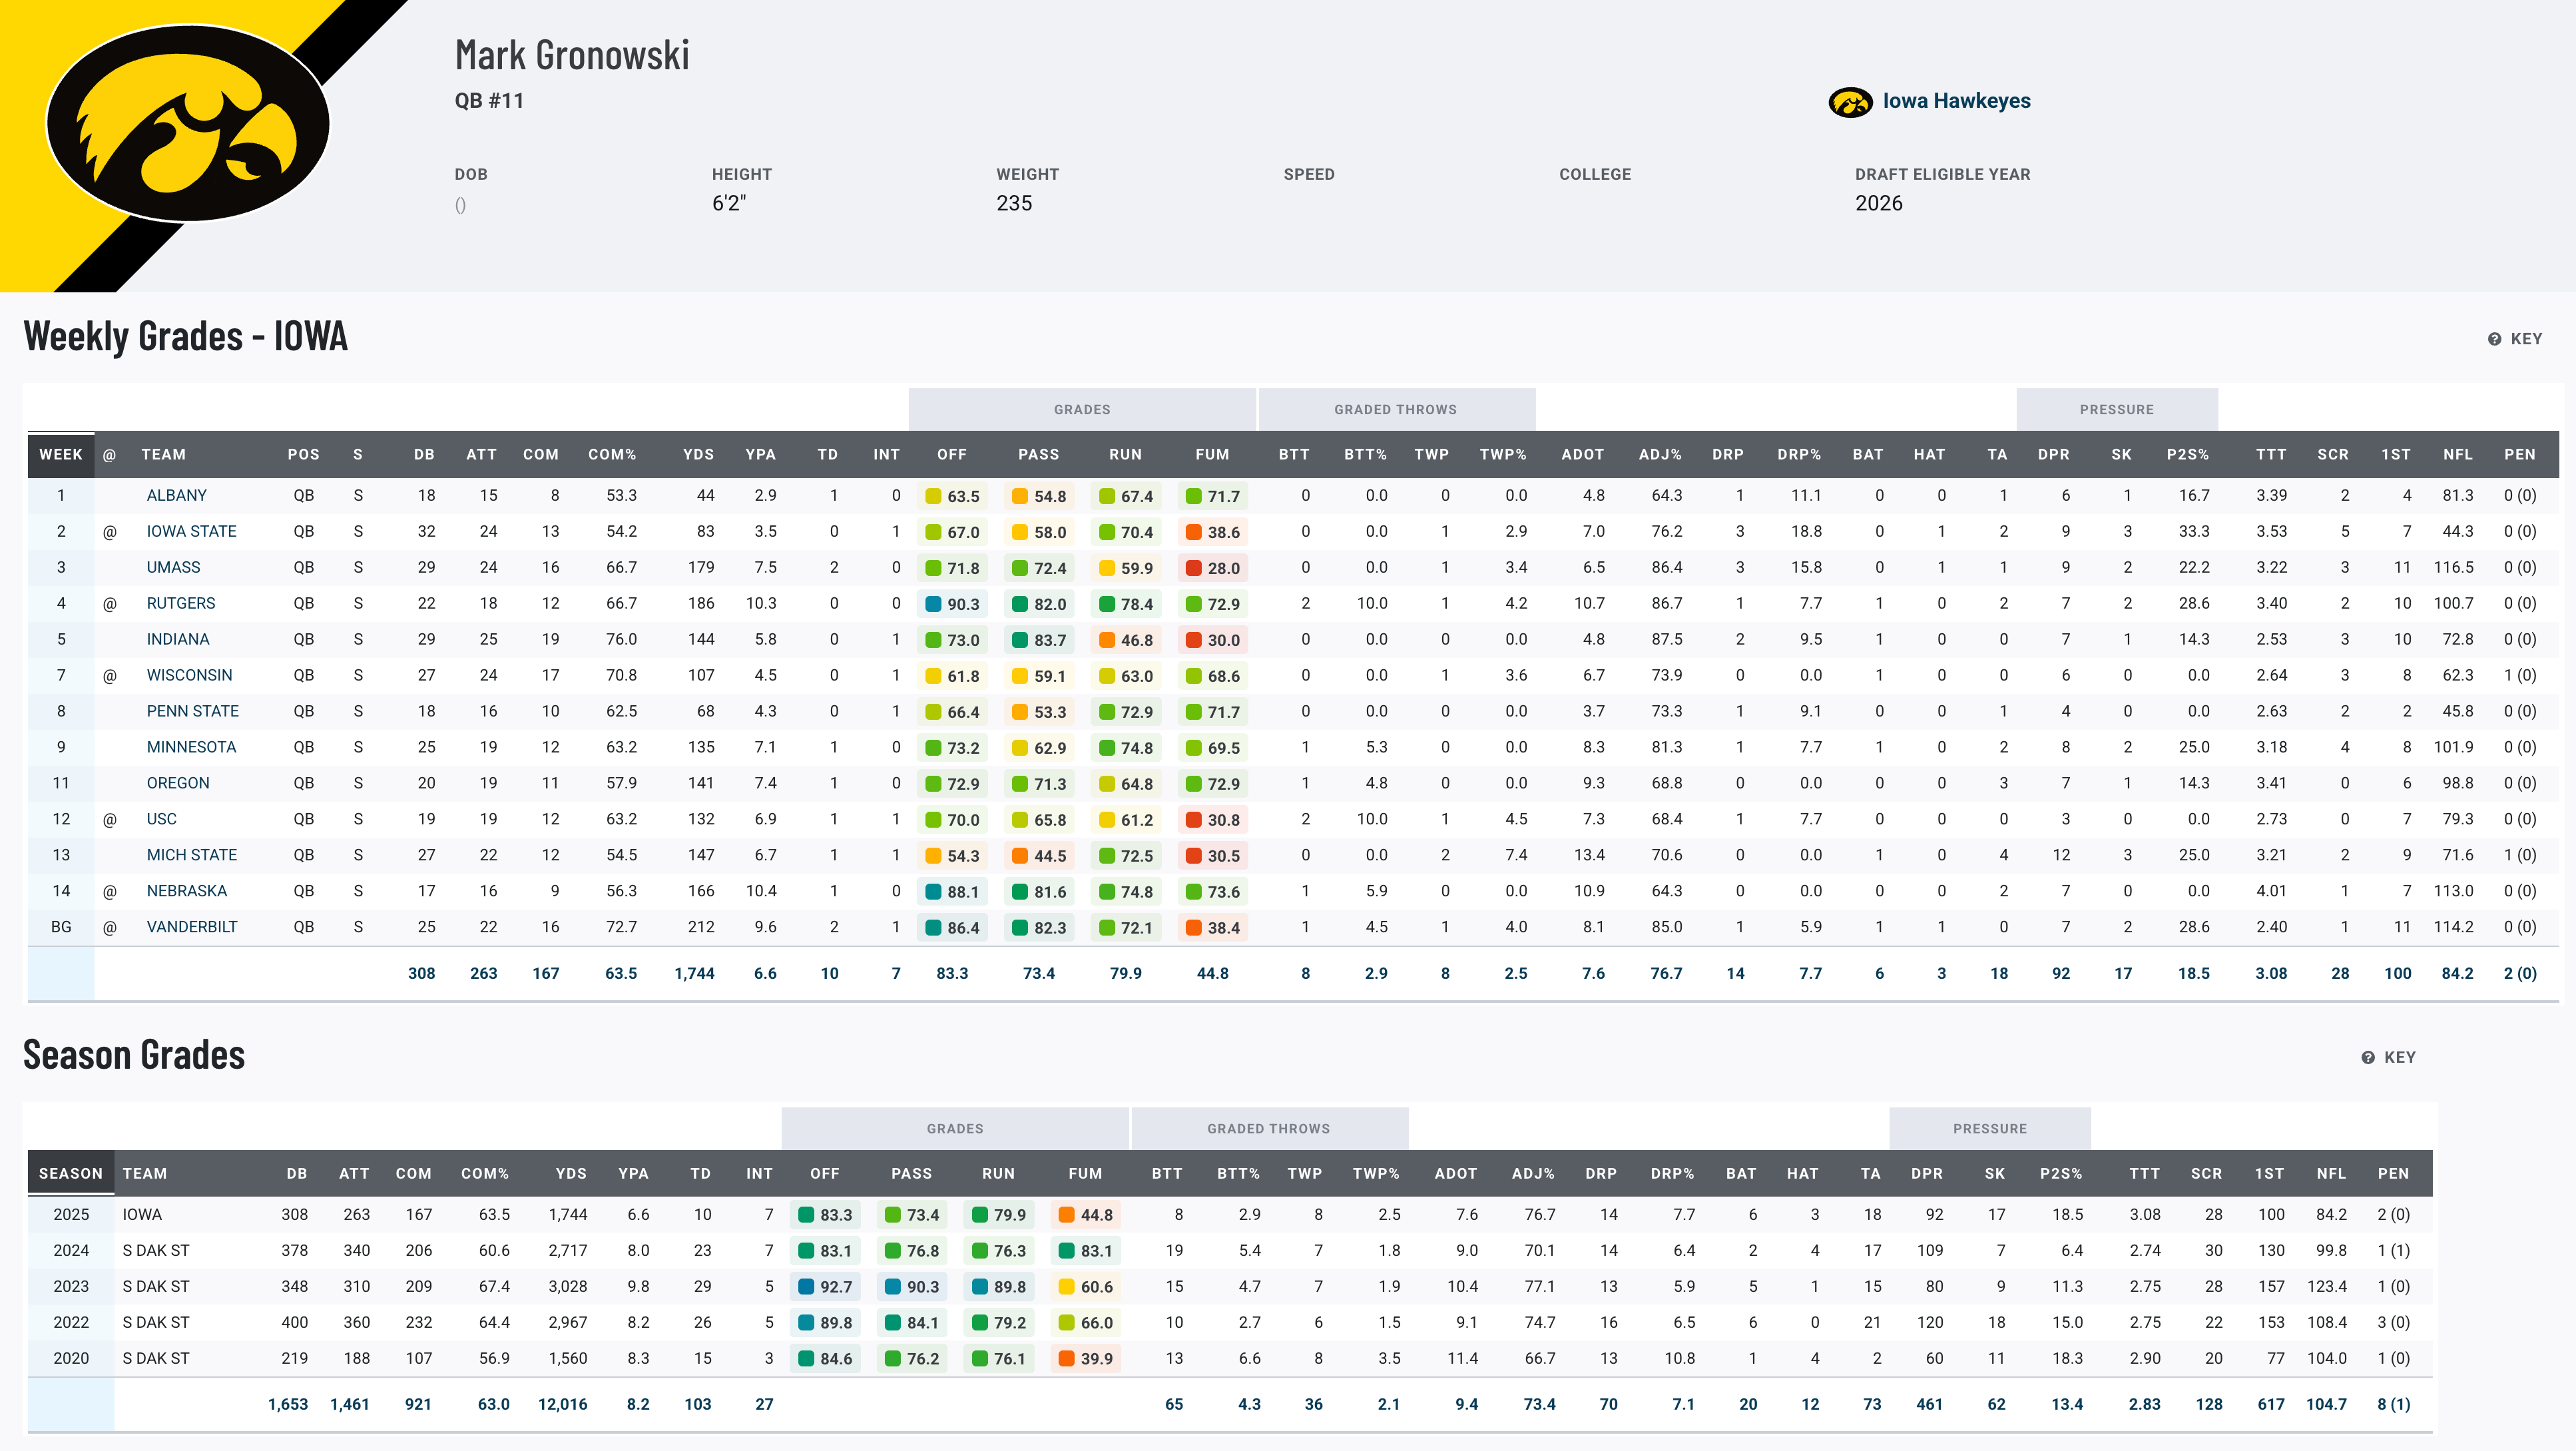Click the MICH STATE opponent link
Screen dimensions: 2576x1451
coord(191,855)
